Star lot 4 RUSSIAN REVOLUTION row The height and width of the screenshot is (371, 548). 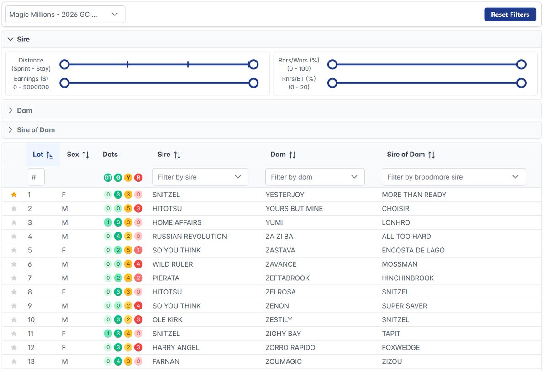tap(14, 237)
